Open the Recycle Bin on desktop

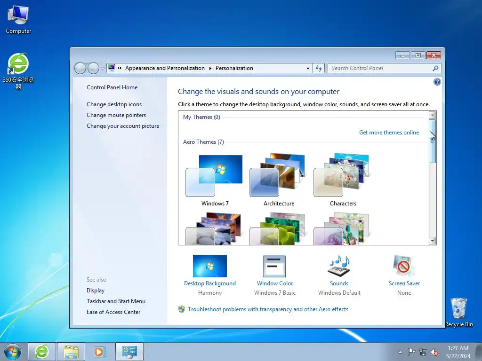click(459, 312)
